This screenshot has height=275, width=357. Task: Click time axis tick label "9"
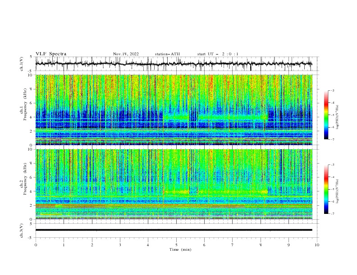coord(288,245)
